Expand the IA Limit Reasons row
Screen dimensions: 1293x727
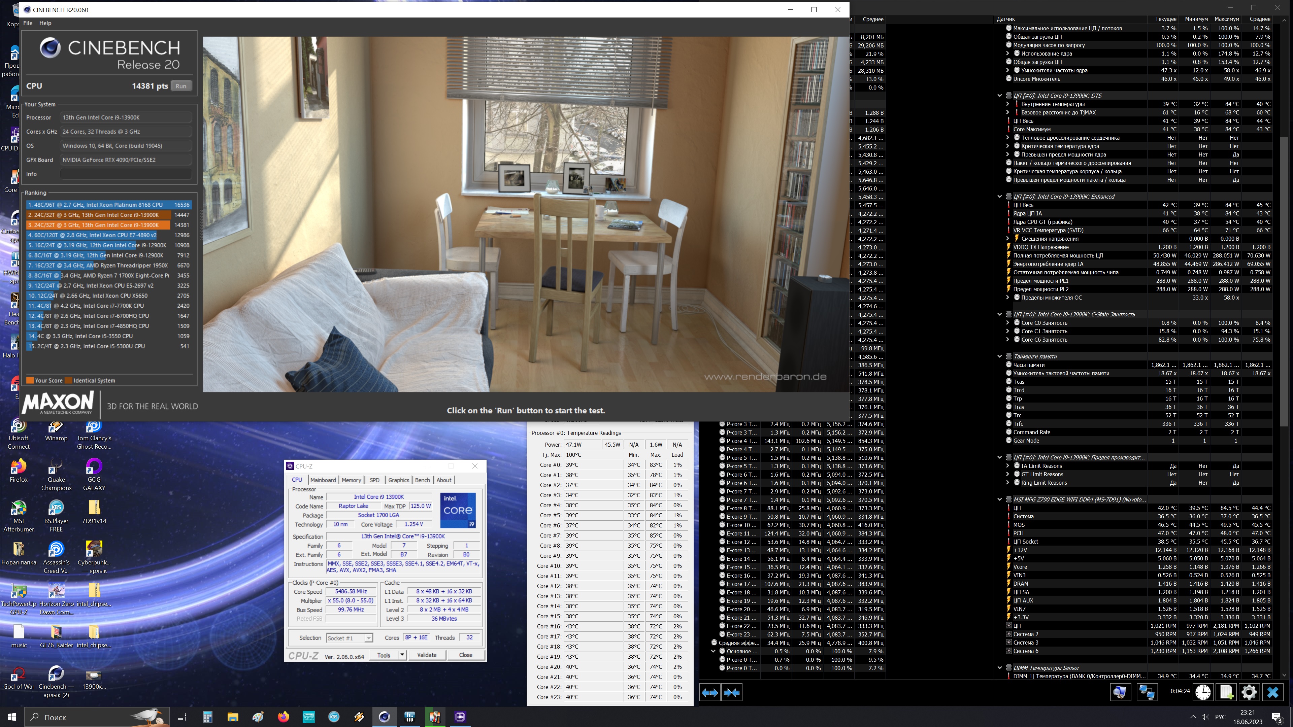tap(1007, 465)
